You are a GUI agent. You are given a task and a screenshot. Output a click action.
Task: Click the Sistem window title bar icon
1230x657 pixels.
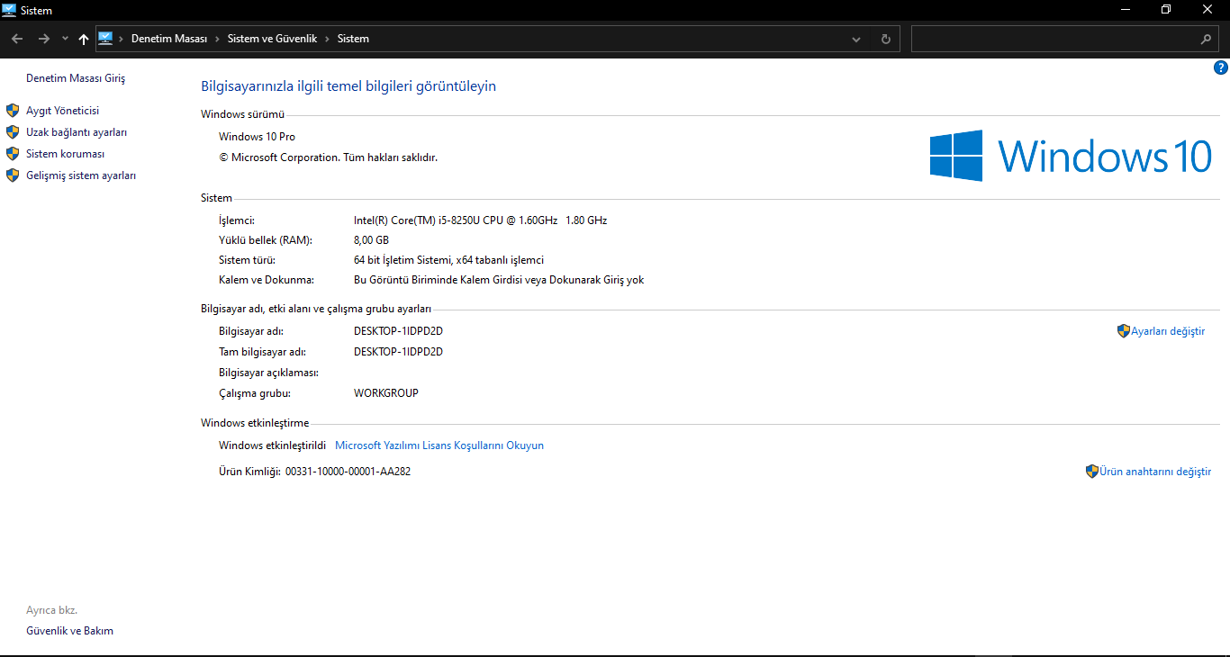(x=10, y=10)
